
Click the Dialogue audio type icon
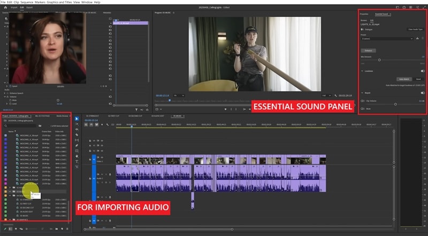363,29
